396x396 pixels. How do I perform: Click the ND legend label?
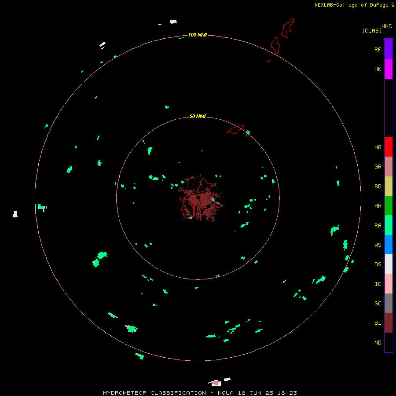coord(378,343)
